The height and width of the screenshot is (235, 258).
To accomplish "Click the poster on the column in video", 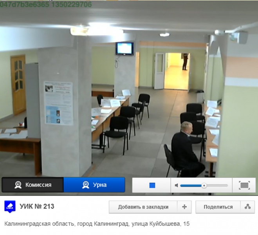I will pyautogui.click(x=58, y=103).
